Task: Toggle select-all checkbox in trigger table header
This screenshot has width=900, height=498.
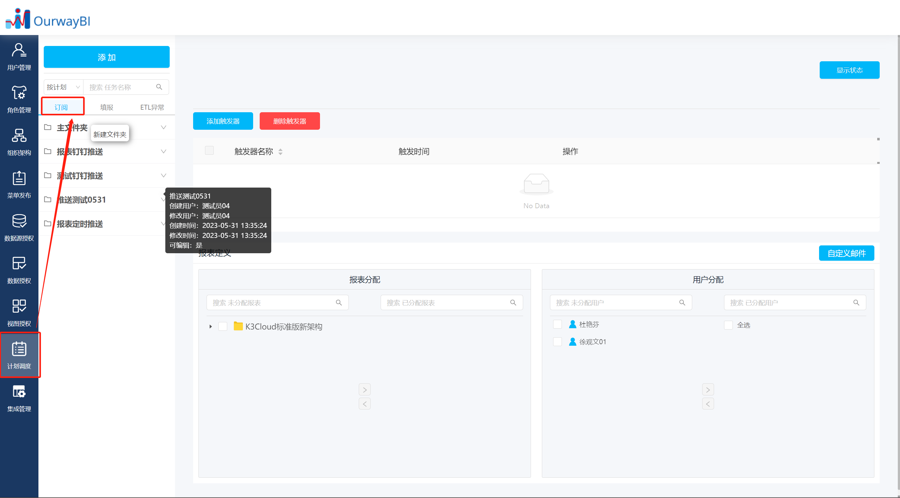Action: [209, 151]
